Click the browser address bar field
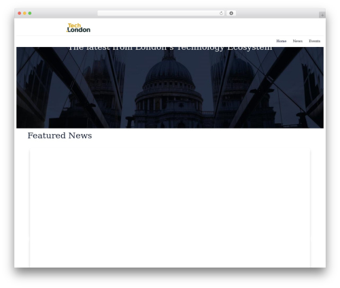Viewport: 340px width, 288px height. pos(161,13)
